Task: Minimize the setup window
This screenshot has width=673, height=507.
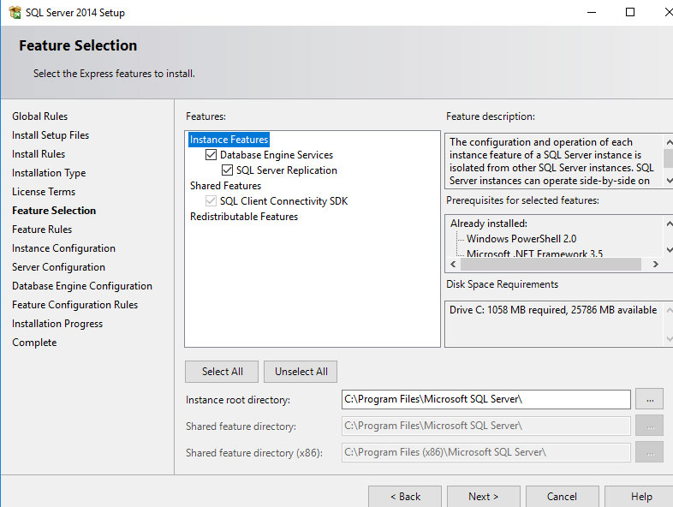Action: [592, 13]
